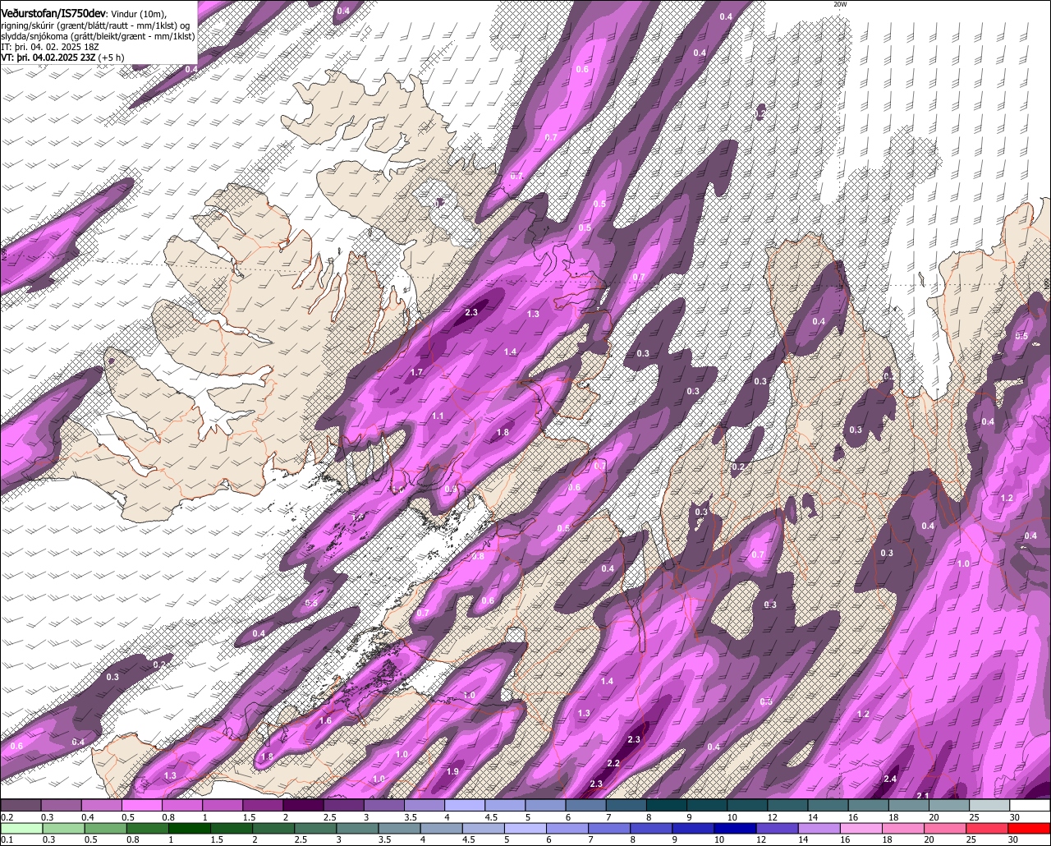Click bright red lower swatch labeled 30

click(x=1029, y=829)
